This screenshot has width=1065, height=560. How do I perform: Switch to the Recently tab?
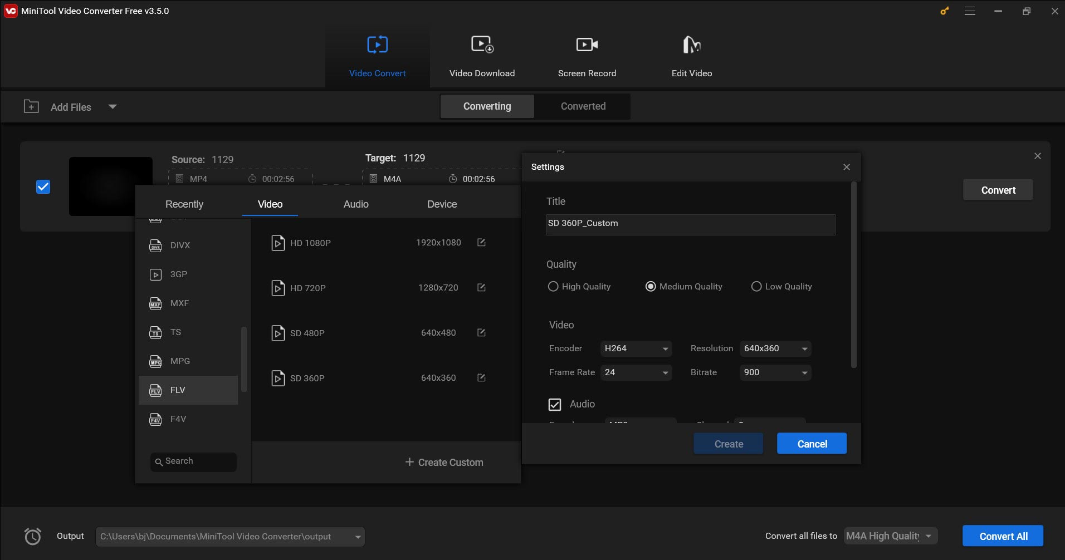click(184, 204)
